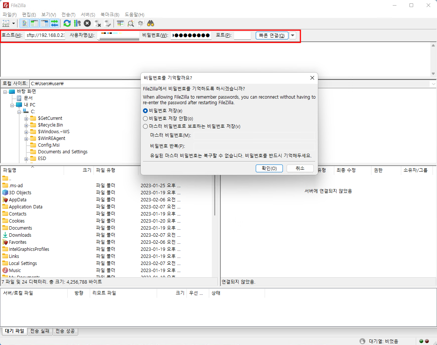This screenshot has height=345, width=437.
Task: Click the 3D Objects folder icon
Action: 5,192
